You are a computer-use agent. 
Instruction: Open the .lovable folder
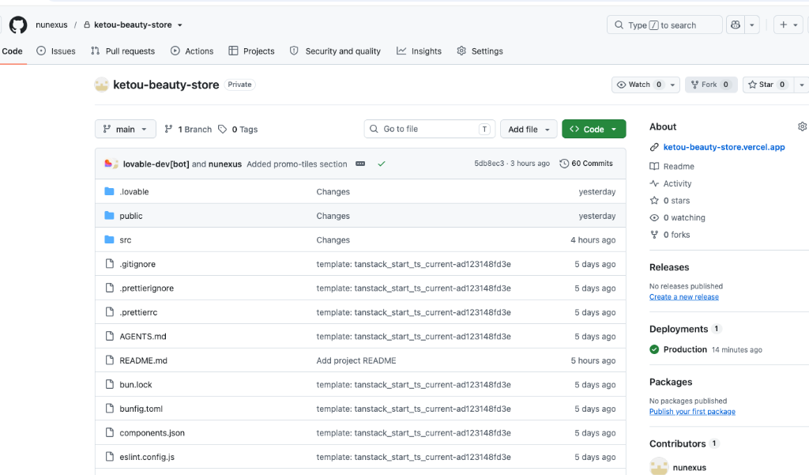[134, 191]
